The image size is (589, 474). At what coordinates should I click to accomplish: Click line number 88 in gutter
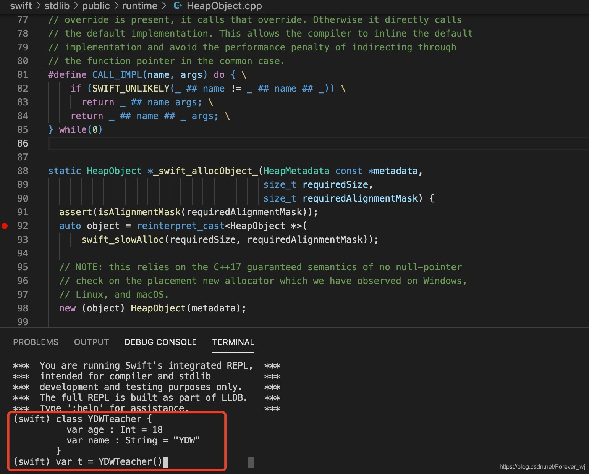tap(23, 171)
